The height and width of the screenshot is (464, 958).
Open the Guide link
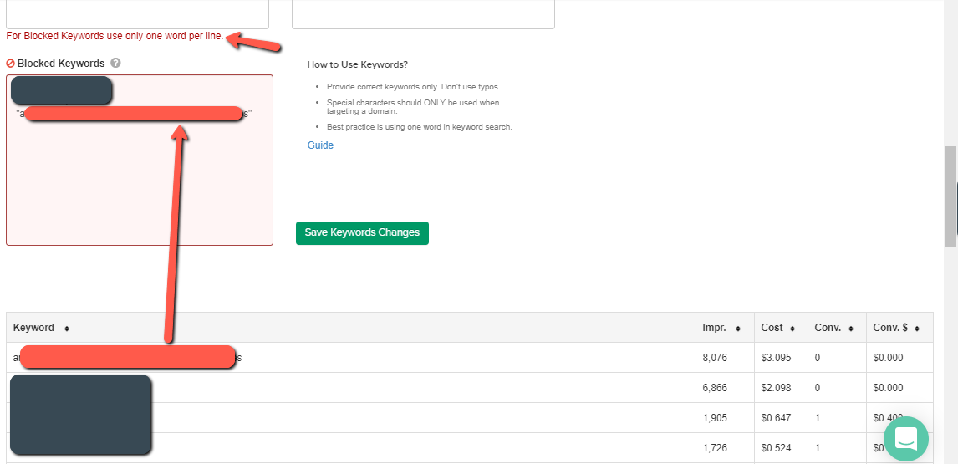(320, 145)
